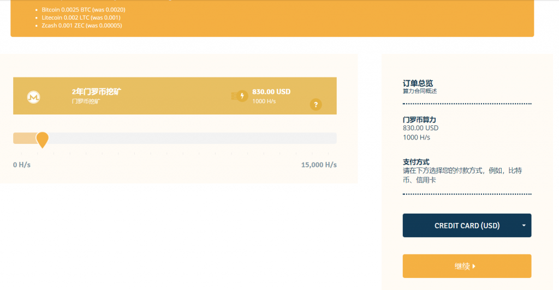Click the orange hashrate slider handle
This screenshot has width=559, height=290.
[x=42, y=140]
